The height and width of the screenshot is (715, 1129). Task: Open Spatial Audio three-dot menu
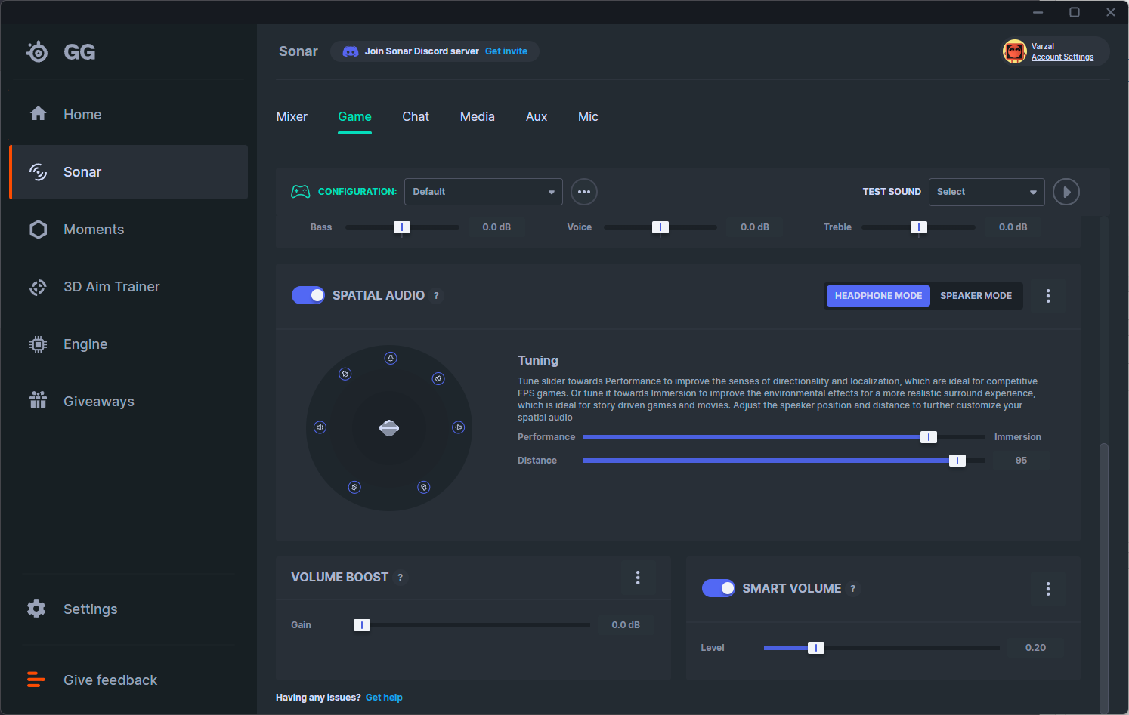[1048, 296]
